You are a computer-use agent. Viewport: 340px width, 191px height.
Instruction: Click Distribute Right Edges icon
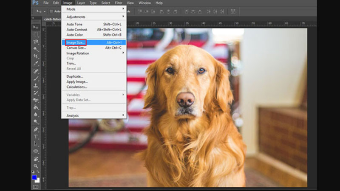(222, 11)
